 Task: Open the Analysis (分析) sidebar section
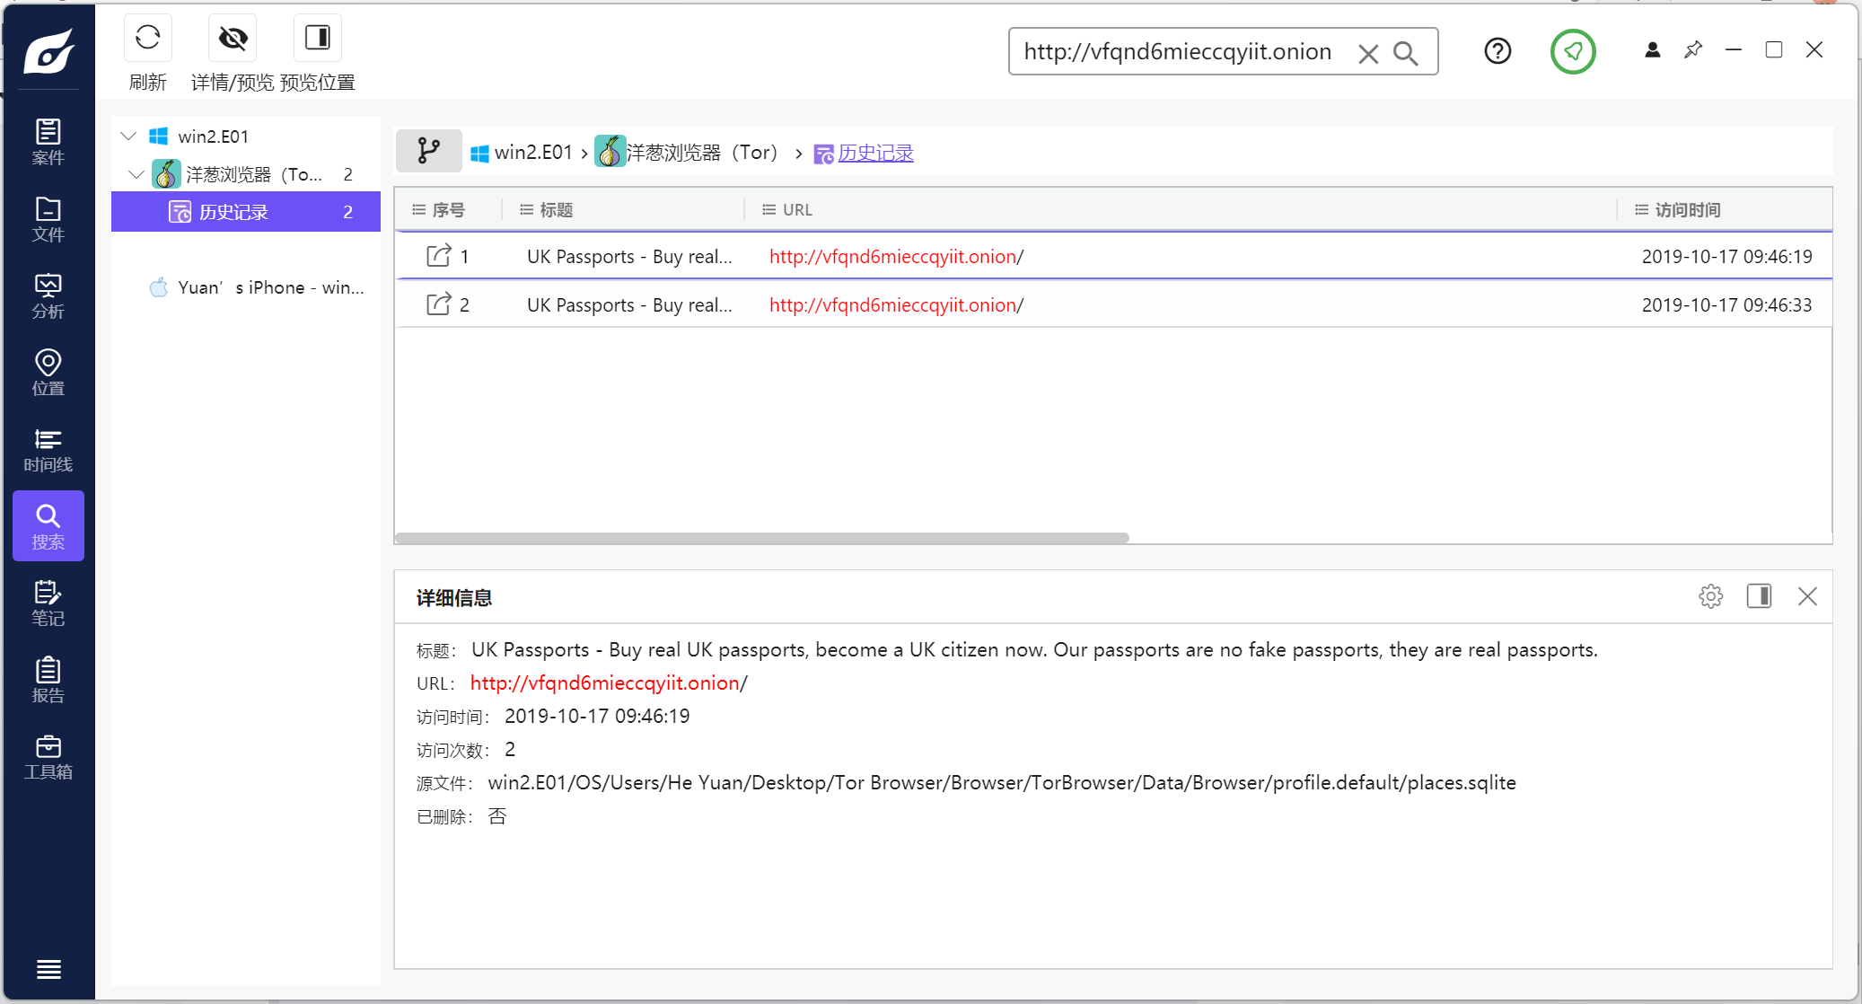(x=48, y=296)
